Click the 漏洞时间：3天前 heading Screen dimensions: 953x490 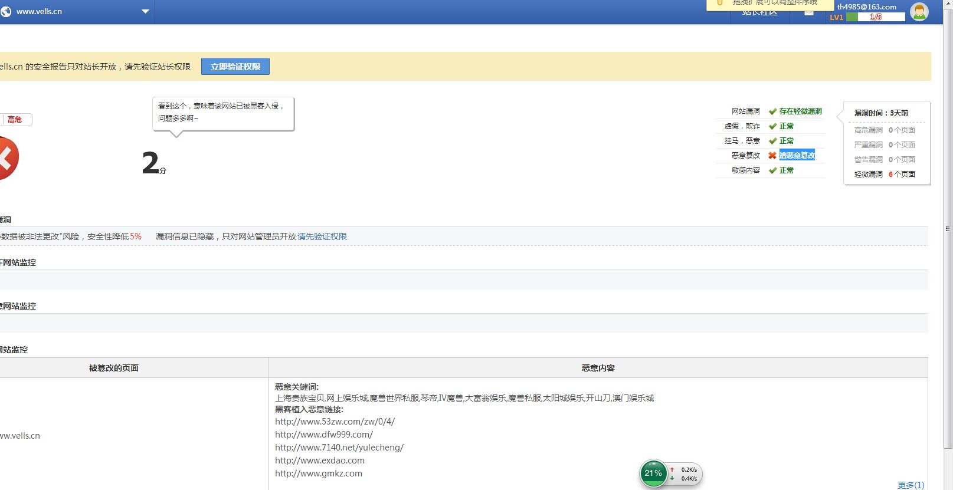coord(881,113)
